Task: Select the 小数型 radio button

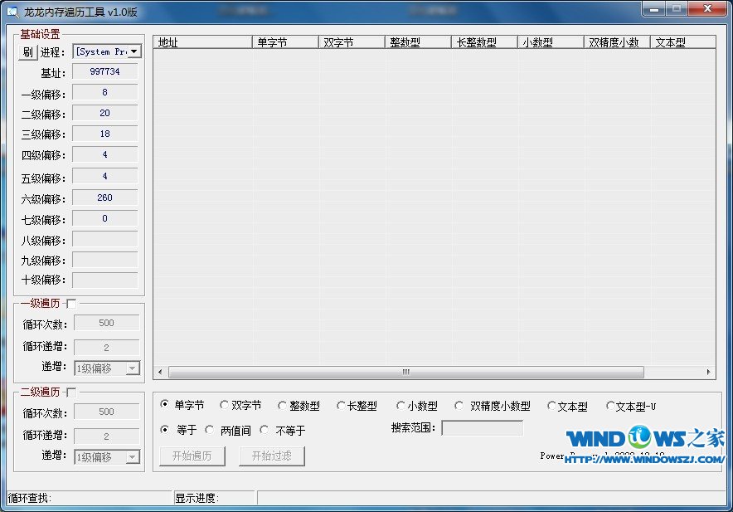Action: tap(400, 406)
